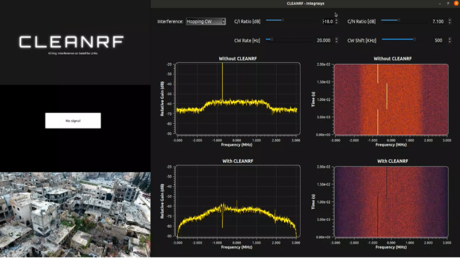
Task: Click the CW Rate spinner arrows
Action: tap(335, 41)
